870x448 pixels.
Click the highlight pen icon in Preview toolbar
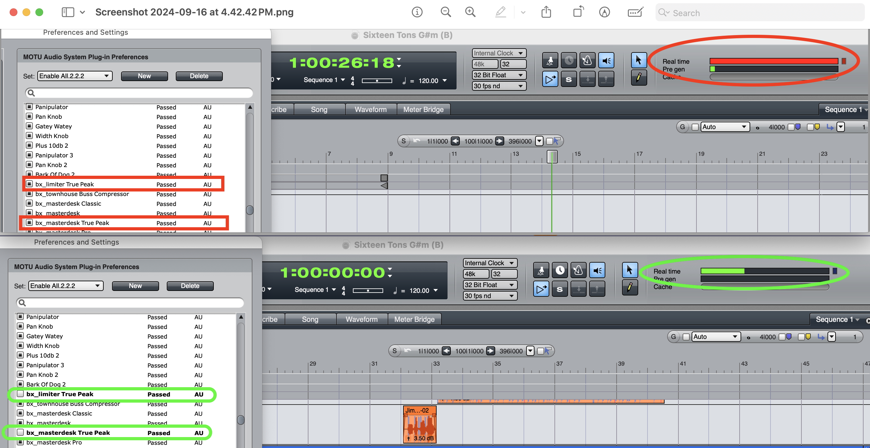pos(500,12)
